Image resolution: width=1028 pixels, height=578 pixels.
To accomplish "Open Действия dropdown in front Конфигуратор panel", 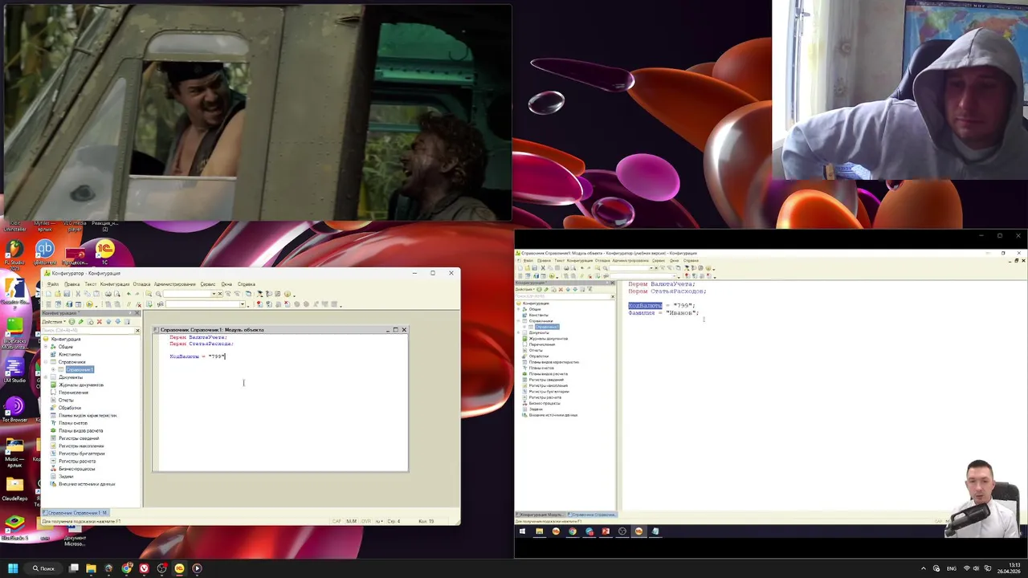I will click(54, 322).
